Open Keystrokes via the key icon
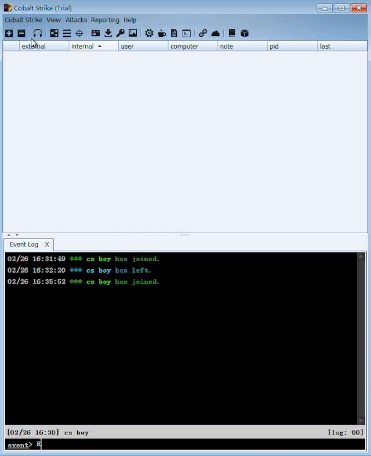The width and height of the screenshot is (371, 456). coord(120,33)
